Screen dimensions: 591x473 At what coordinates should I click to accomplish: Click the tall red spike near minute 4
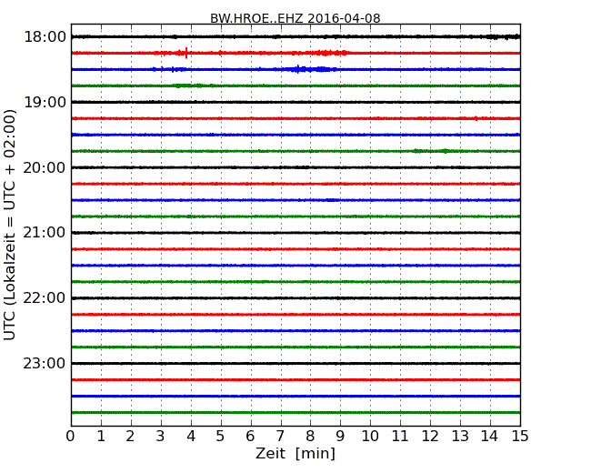coord(186,53)
